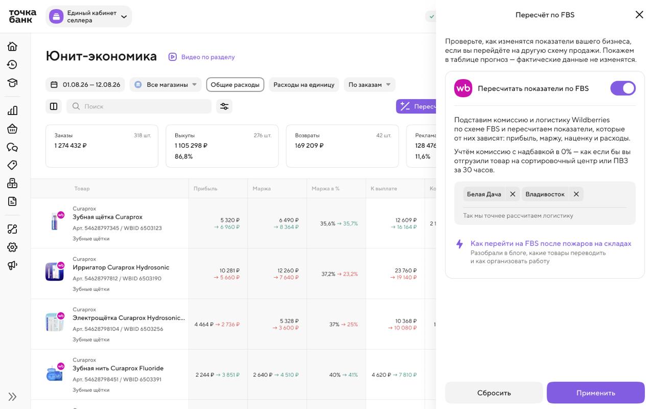The height and width of the screenshot is (409, 654).
Task: Click Арт. 54628797345 / WBID 6503123 text
Action: [117, 228]
